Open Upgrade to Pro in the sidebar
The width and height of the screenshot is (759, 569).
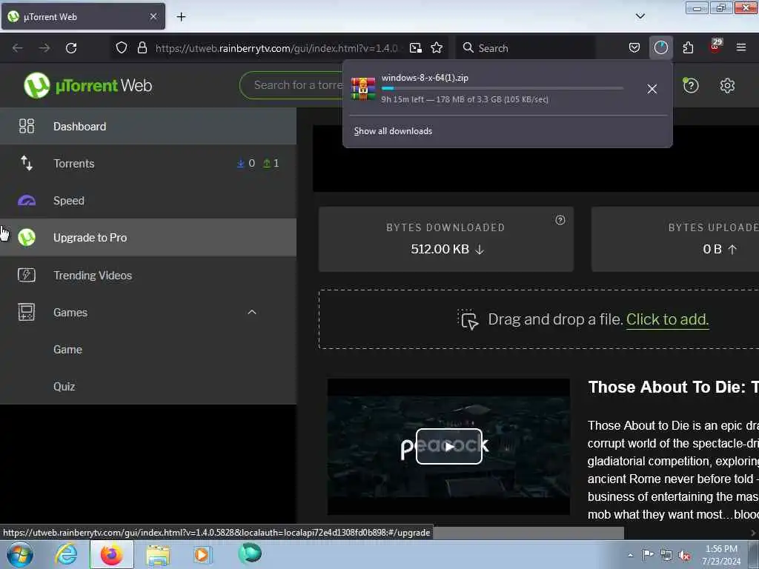coord(148,238)
